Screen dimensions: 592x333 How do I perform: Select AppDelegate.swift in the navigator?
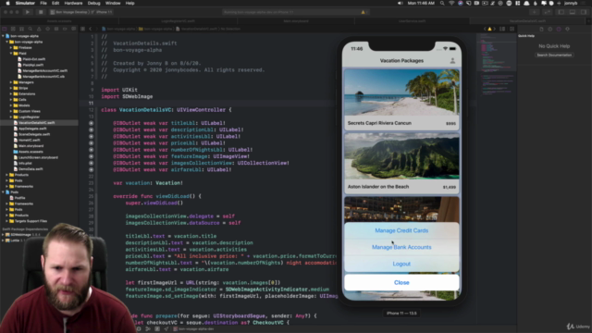[32, 129]
